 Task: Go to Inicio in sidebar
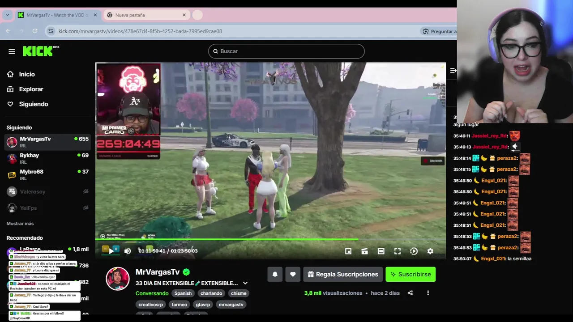(27, 74)
